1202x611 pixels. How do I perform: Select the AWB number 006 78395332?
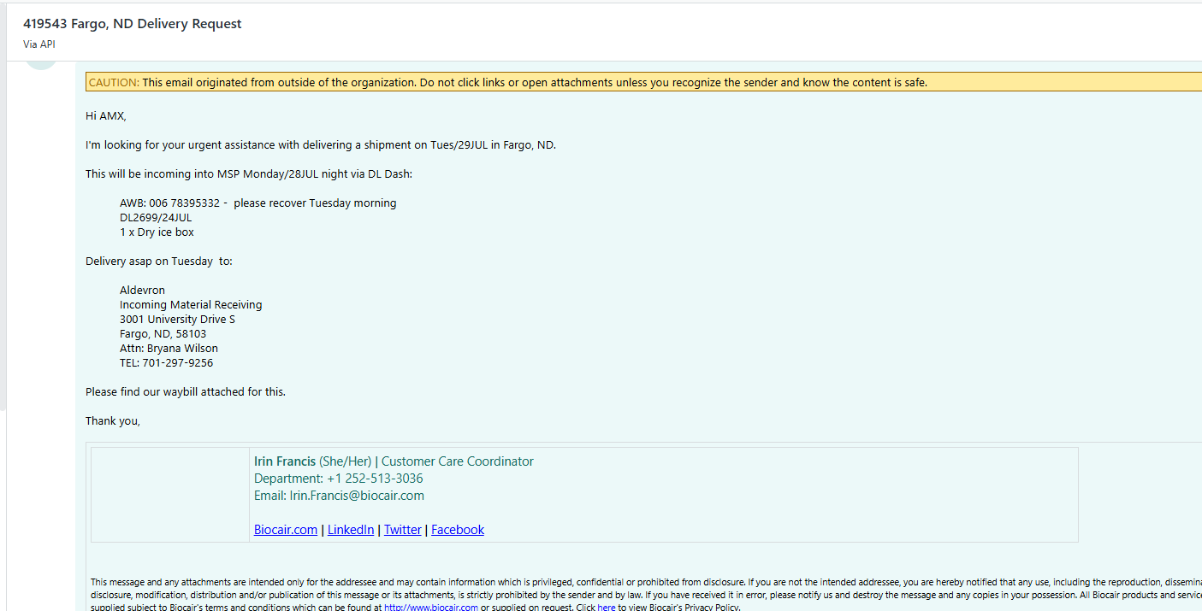click(187, 203)
